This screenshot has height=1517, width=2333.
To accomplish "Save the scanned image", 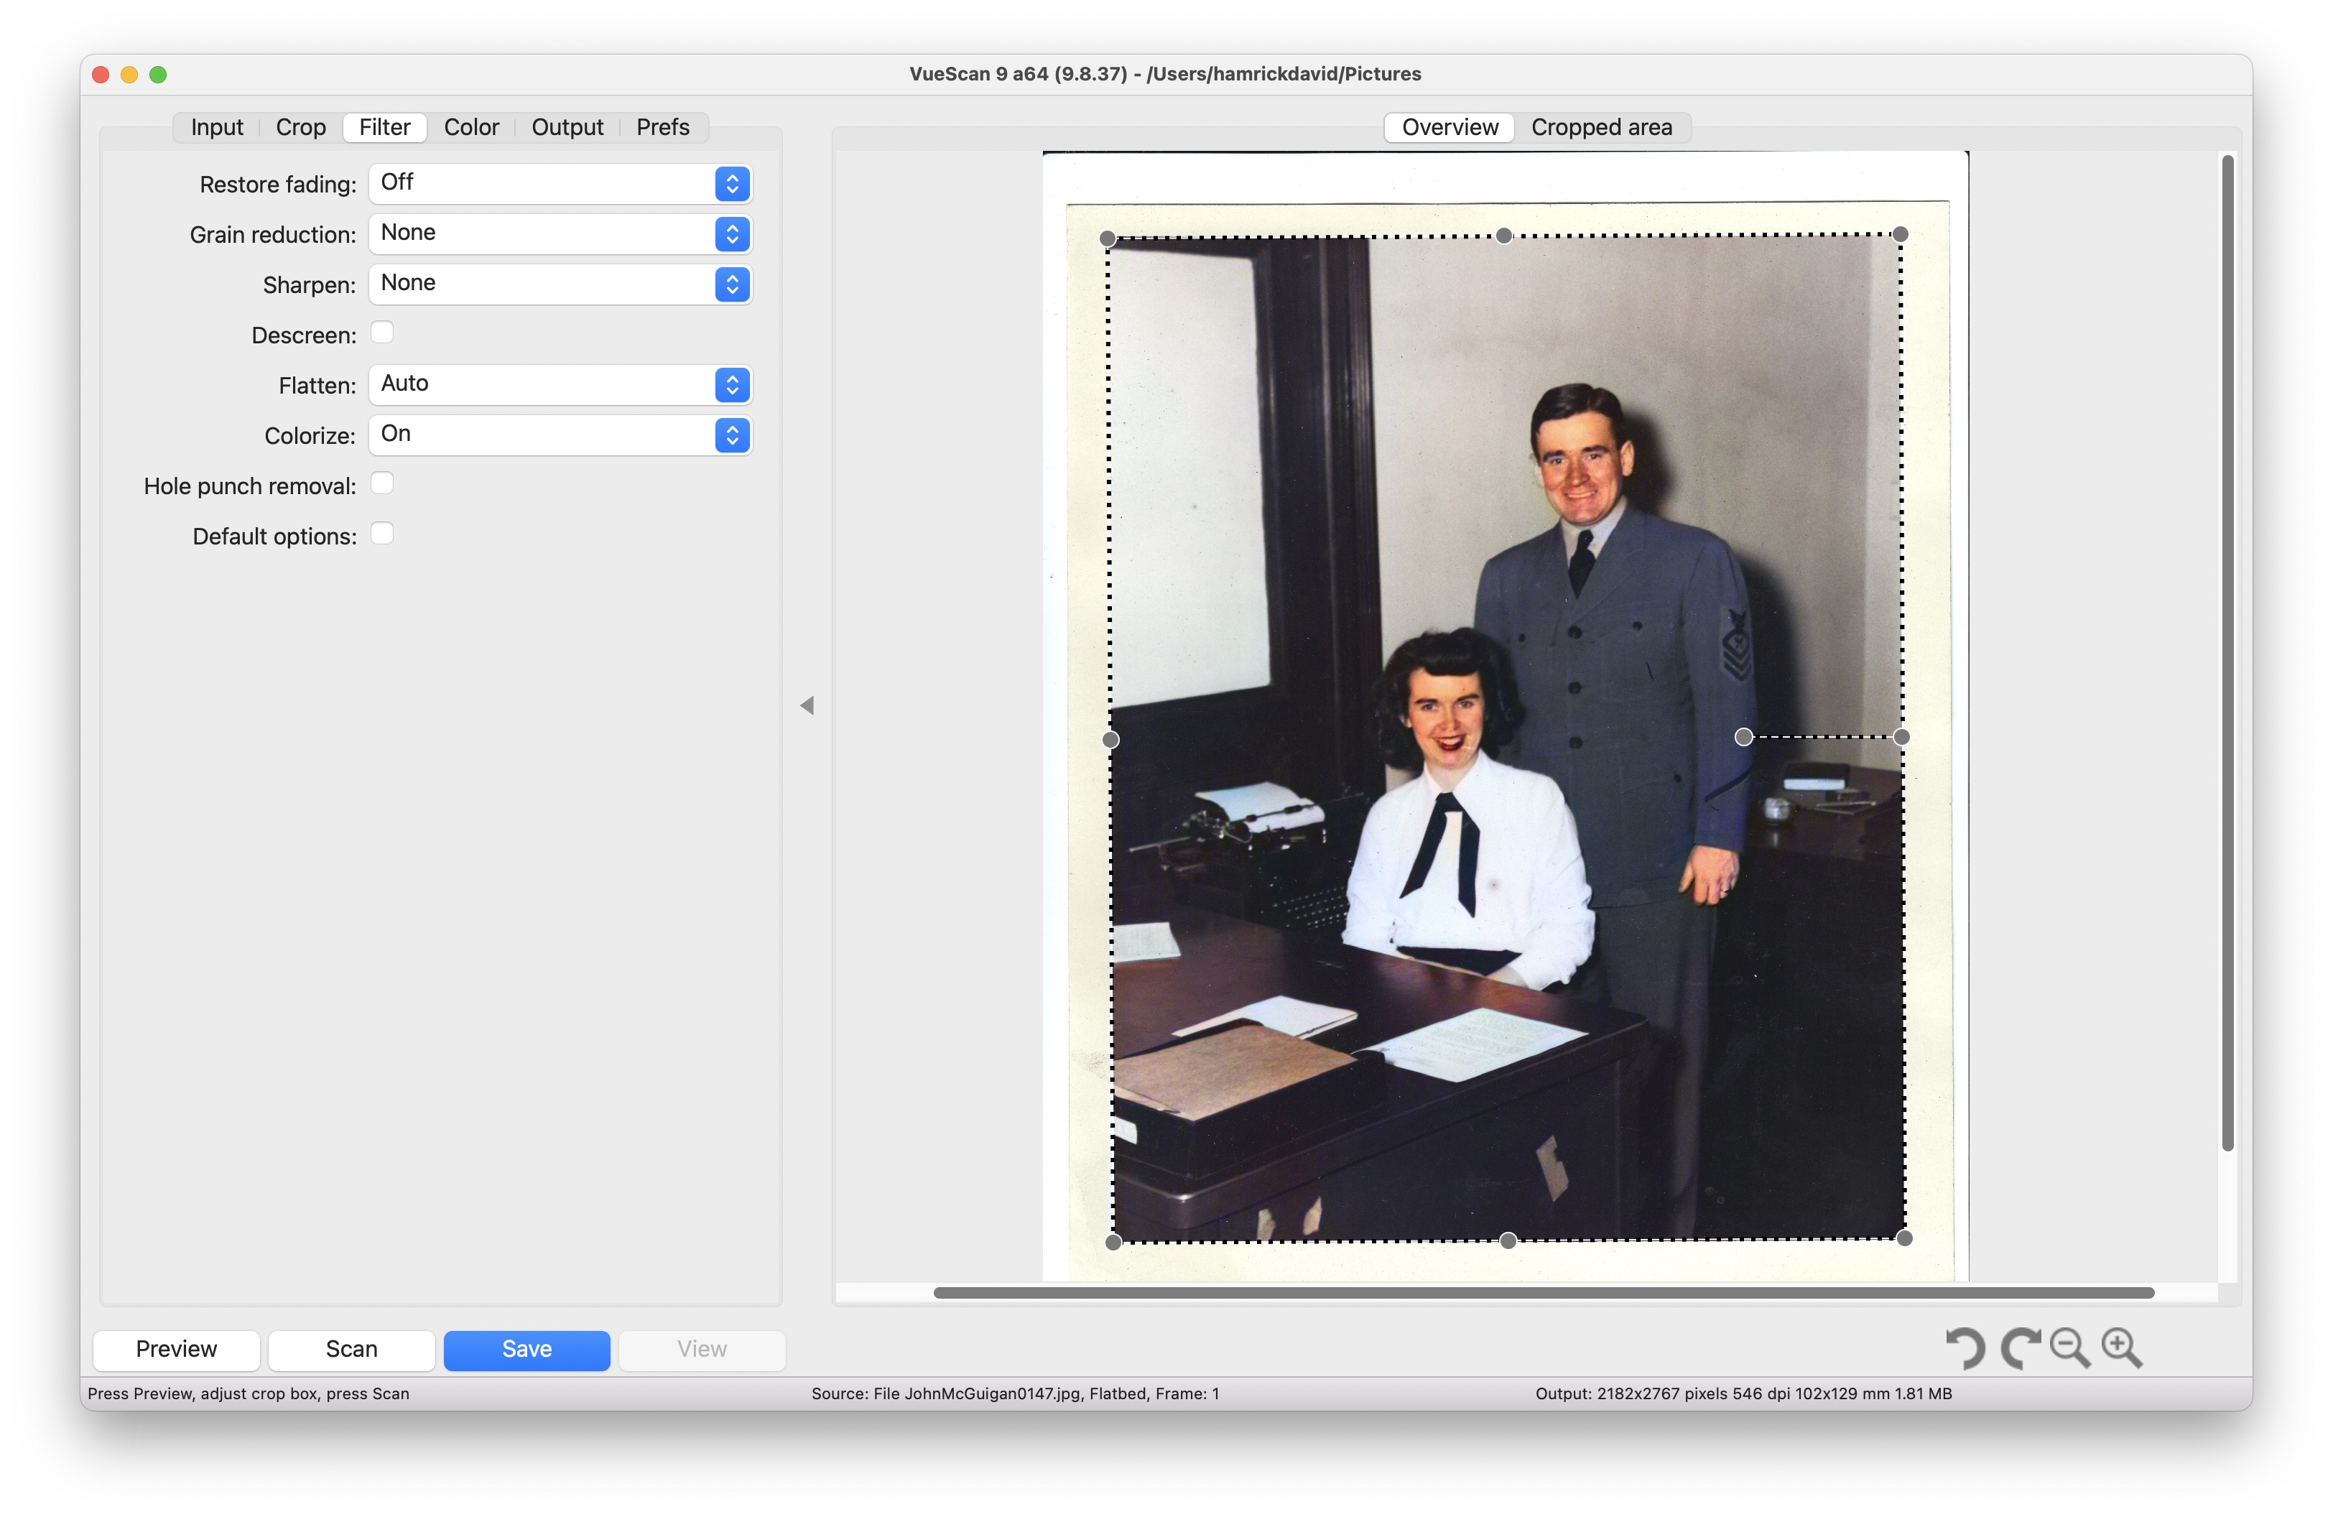I will pyautogui.click(x=525, y=1350).
